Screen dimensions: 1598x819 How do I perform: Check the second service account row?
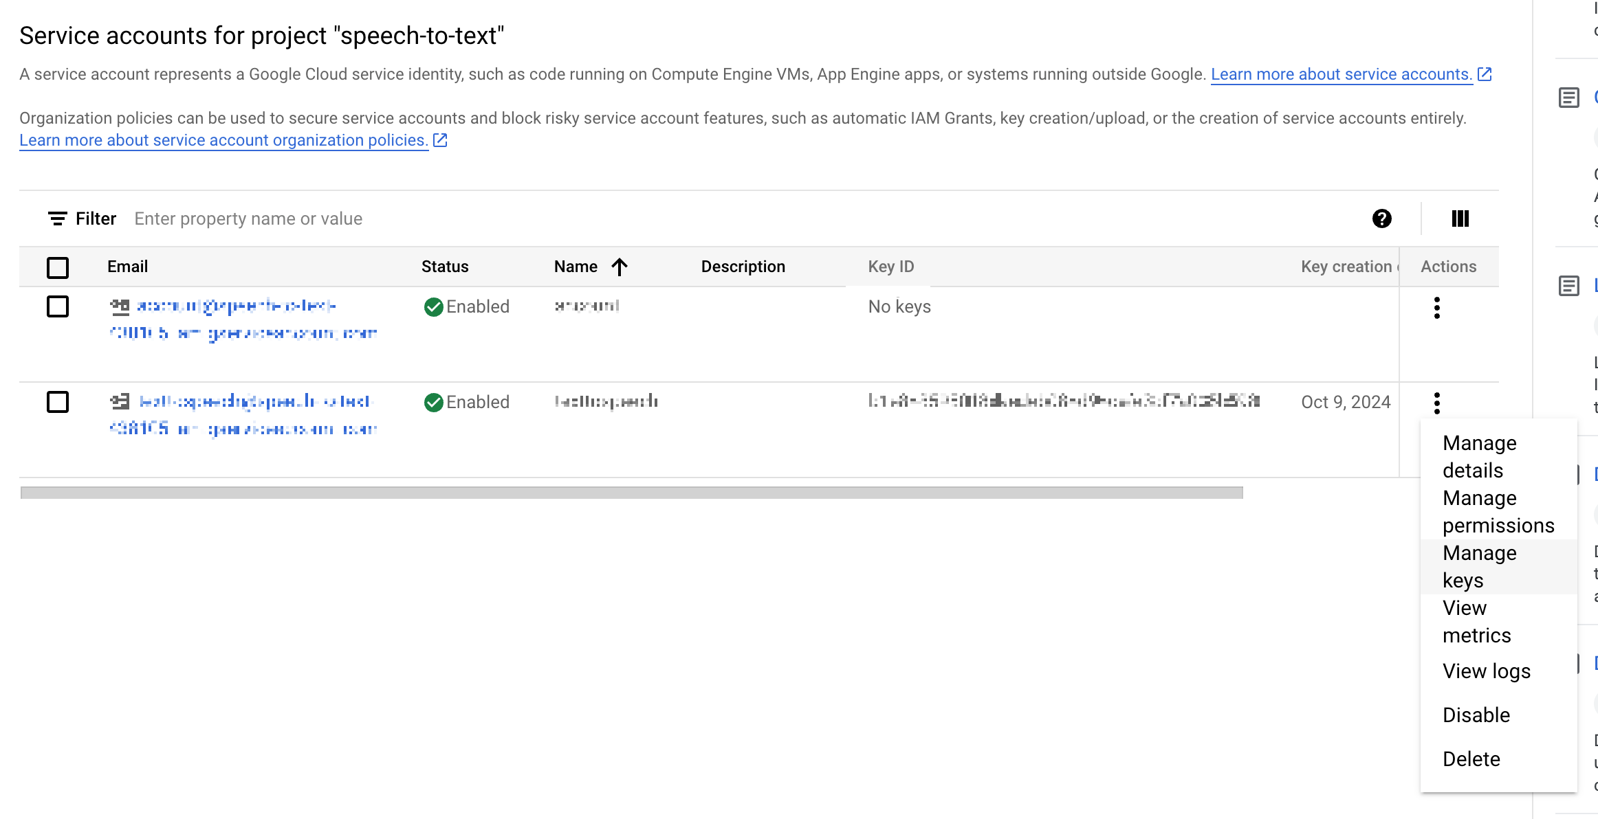[x=58, y=402]
